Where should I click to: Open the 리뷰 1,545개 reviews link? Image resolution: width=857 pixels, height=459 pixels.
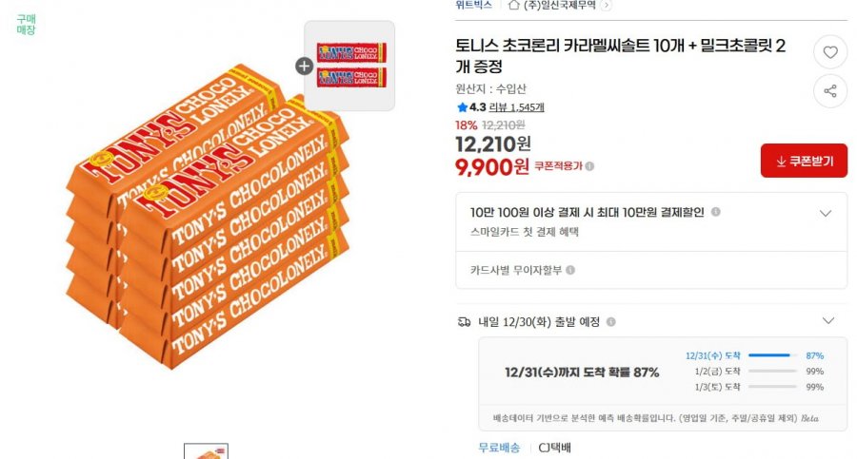pos(516,107)
